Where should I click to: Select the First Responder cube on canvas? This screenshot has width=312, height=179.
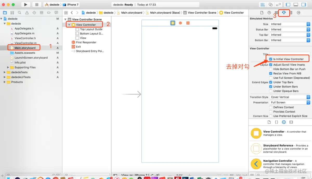point(180,23)
